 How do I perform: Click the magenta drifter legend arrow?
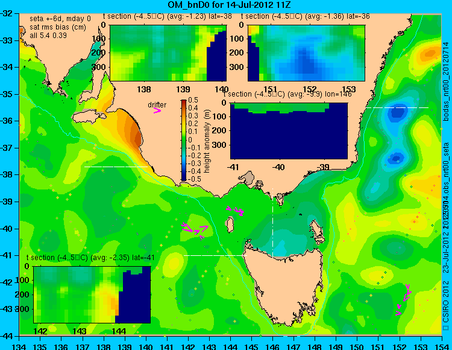[x=157, y=110]
